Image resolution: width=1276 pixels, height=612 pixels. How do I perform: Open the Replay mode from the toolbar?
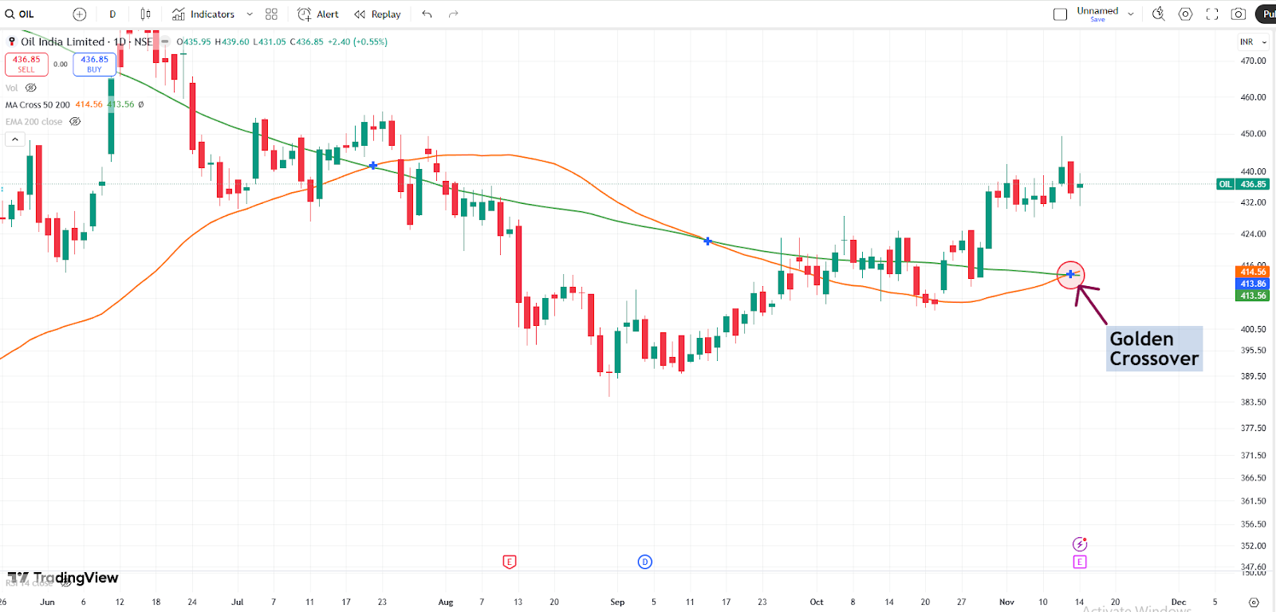tap(378, 14)
